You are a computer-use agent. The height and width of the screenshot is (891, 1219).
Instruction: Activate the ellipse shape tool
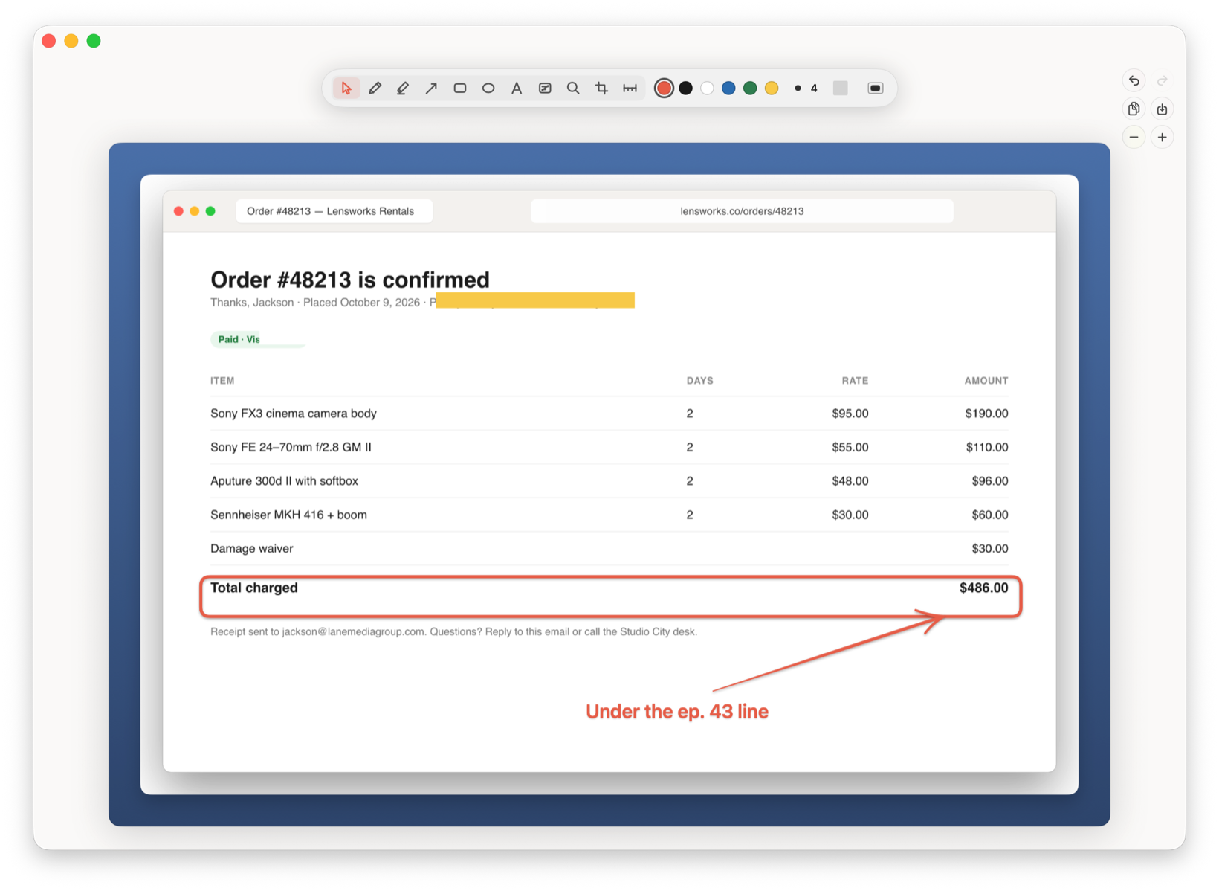(x=488, y=89)
